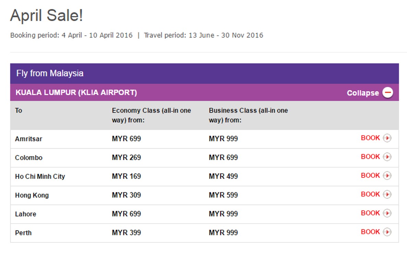
Task: Click the booking arrow icon for Perth
Action: pyautogui.click(x=387, y=231)
